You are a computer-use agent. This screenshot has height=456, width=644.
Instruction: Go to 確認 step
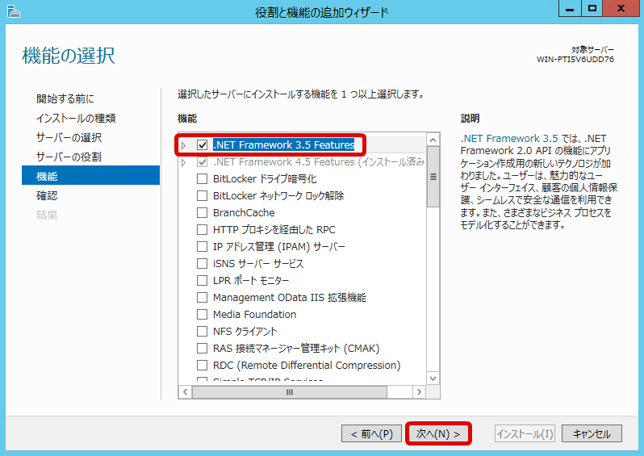click(x=47, y=195)
